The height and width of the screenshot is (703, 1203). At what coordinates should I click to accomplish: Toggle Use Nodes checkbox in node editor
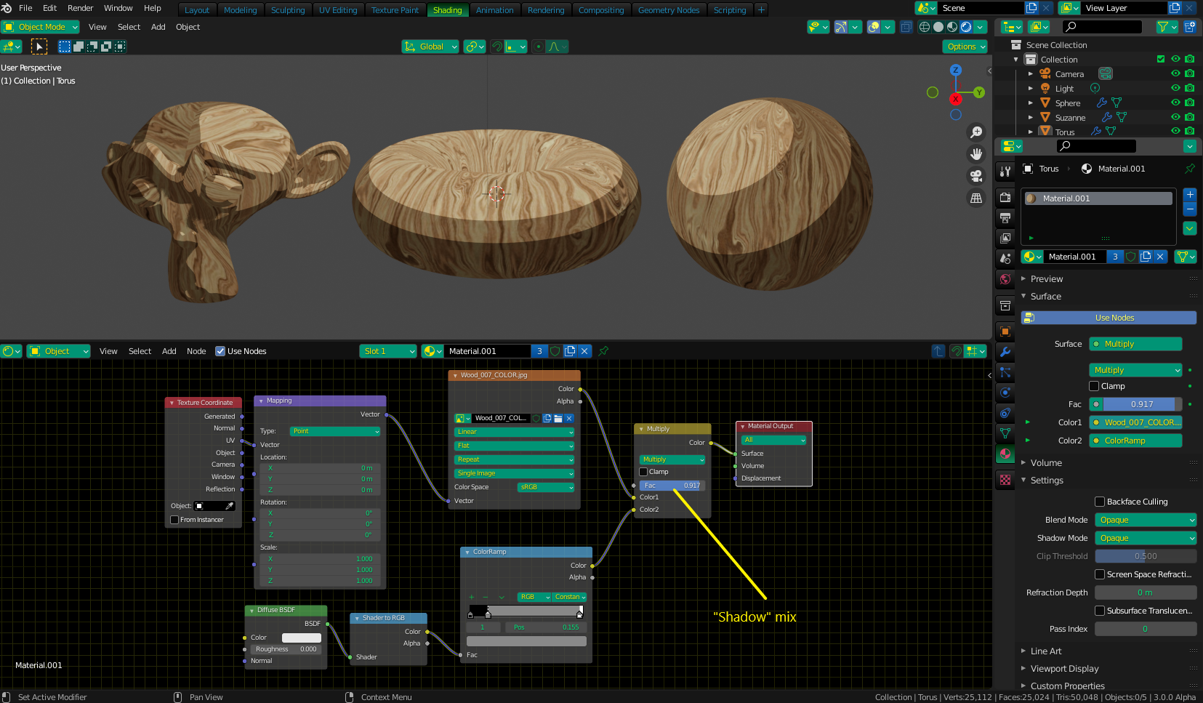[220, 351]
